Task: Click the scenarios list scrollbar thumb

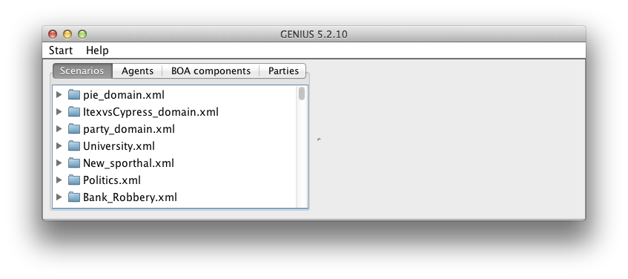Action: point(302,93)
